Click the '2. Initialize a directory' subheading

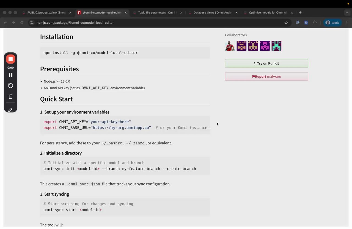tap(61, 153)
